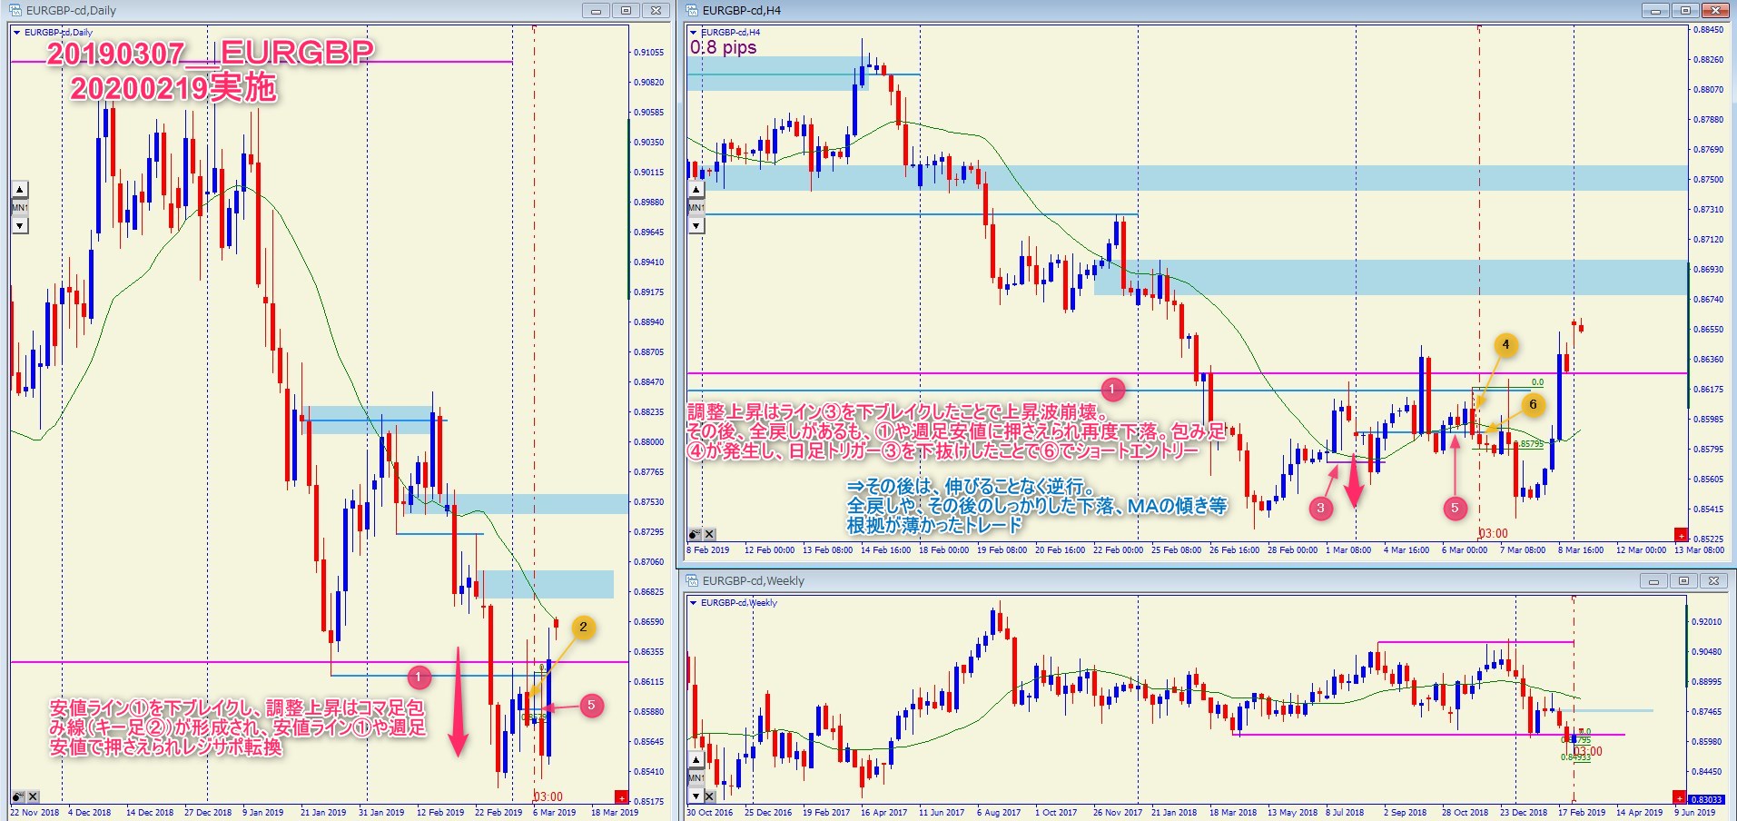Image resolution: width=1737 pixels, height=821 pixels.
Task: Click the 0.83033 current price label on Weekly chart
Action: coord(1706,799)
